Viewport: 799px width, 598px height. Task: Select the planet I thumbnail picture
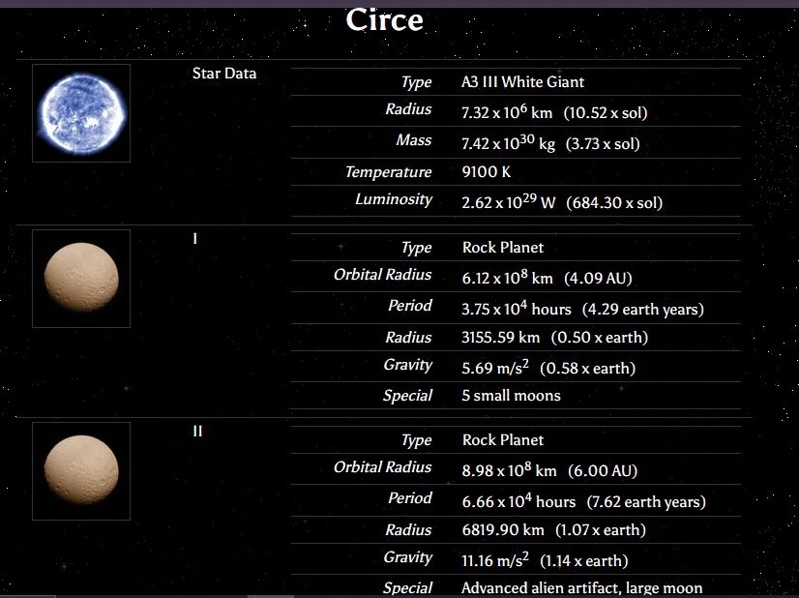pyautogui.click(x=80, y=278)
